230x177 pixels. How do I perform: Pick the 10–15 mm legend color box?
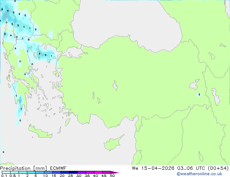pos(48,172)
